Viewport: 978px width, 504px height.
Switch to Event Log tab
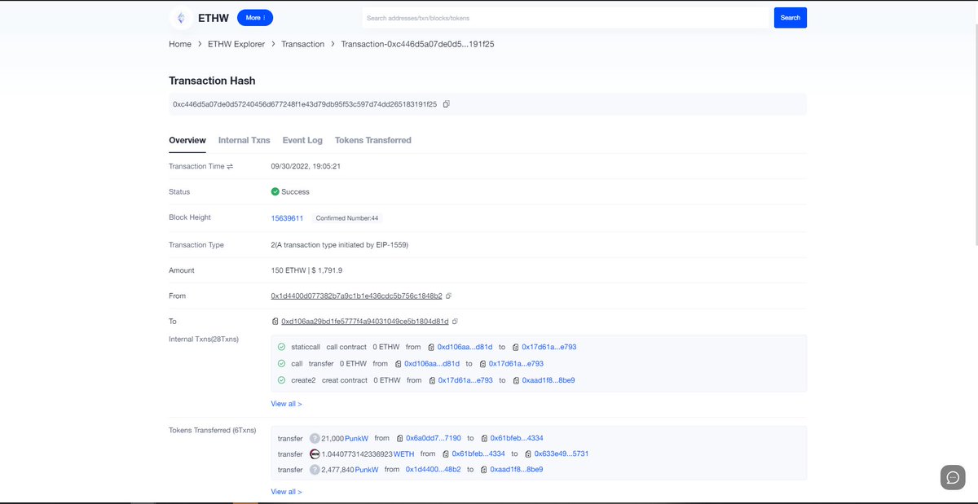coord(302,140)
